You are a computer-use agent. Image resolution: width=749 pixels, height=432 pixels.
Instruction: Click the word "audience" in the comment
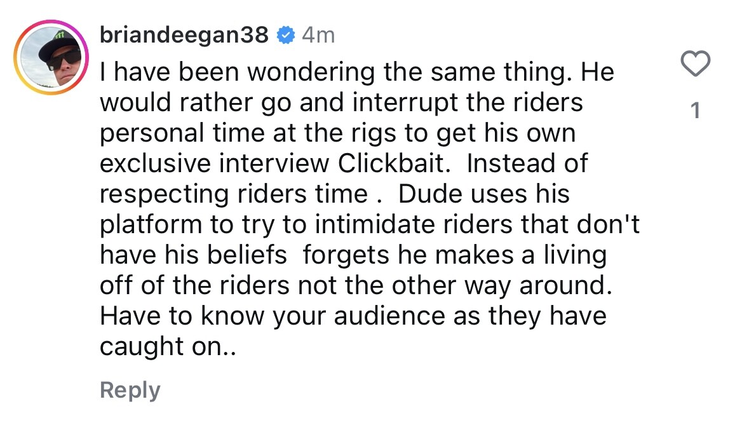[x=394, y=316]
